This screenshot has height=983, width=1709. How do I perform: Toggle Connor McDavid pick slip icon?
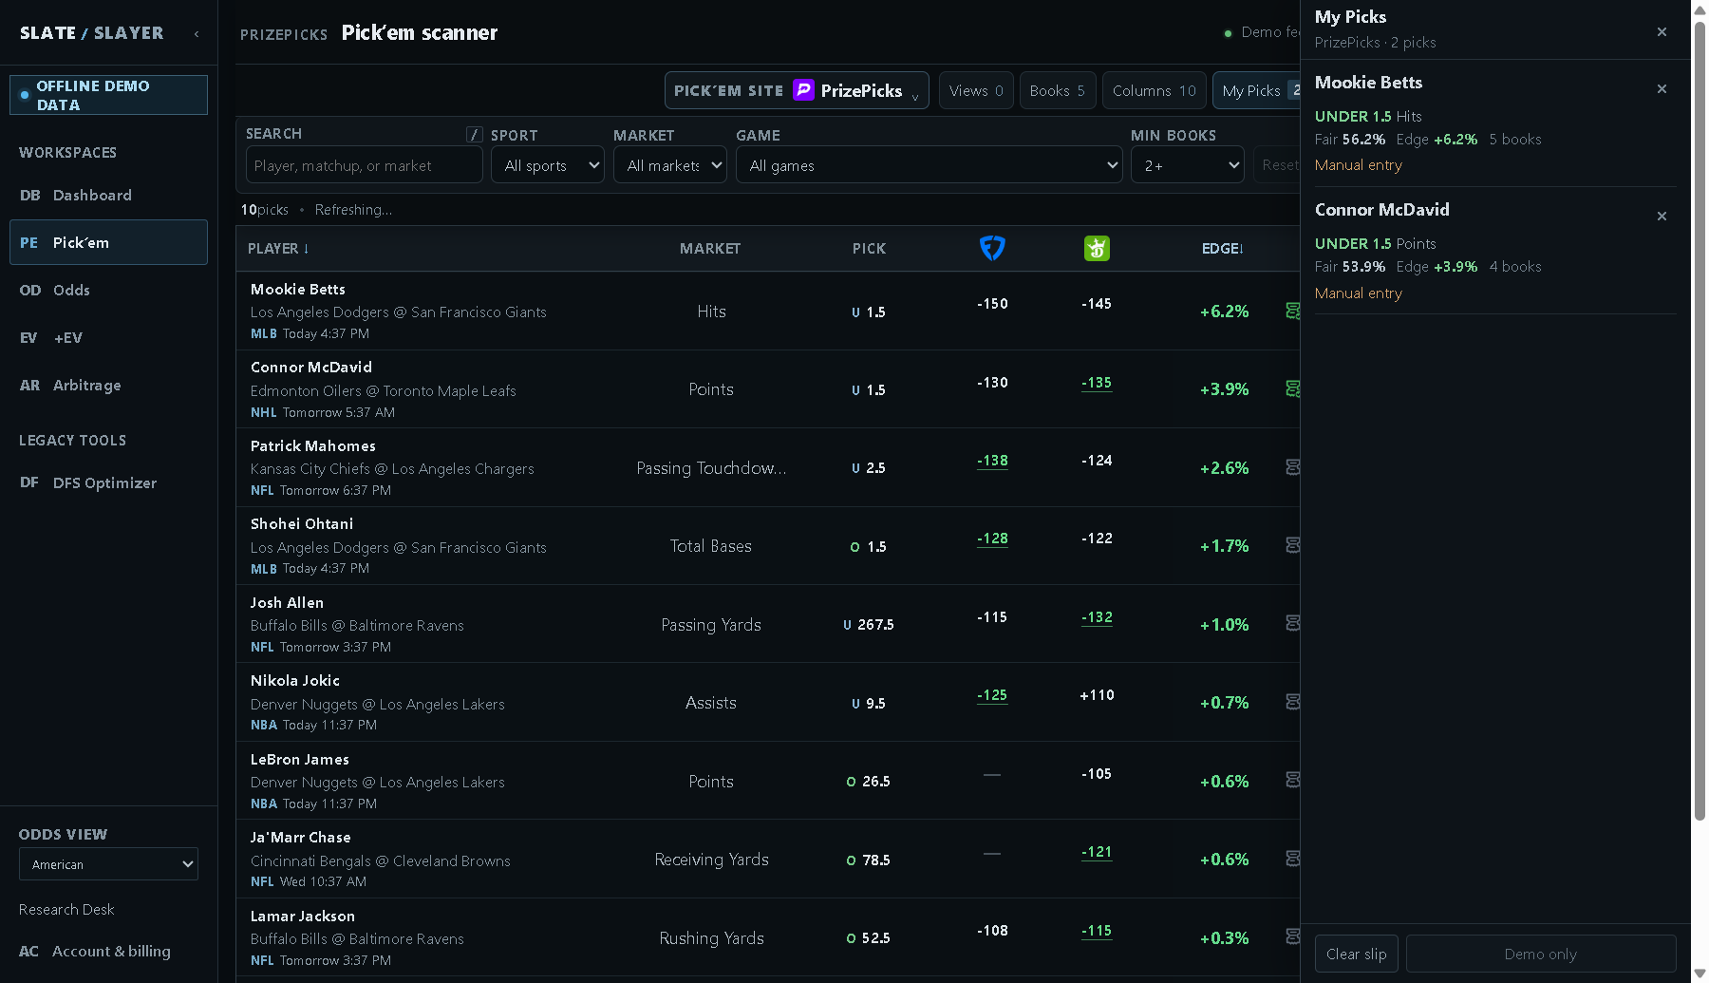pyautogui.click(x=1292, y=388)
